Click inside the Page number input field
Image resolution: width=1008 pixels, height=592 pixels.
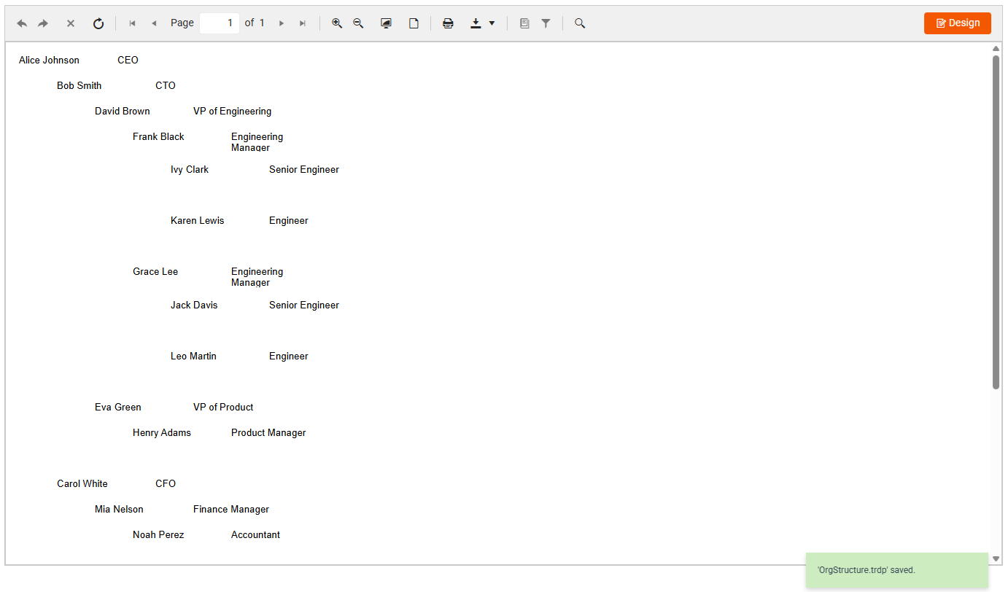coord(219,23)
